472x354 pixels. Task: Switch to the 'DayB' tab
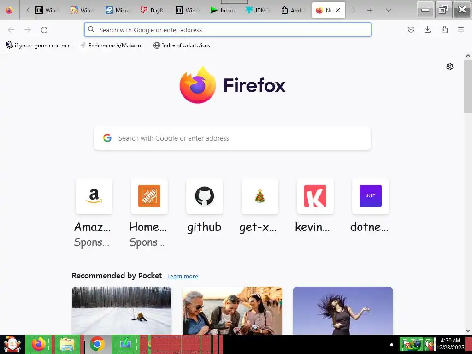pyautogui.click(x=153, y=10)
